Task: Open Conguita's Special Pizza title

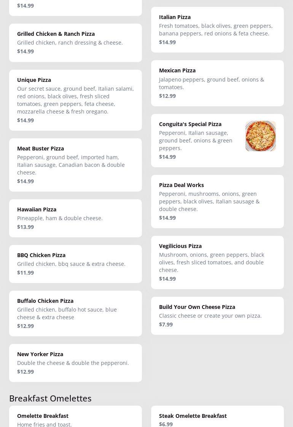Action: [190, 124]
